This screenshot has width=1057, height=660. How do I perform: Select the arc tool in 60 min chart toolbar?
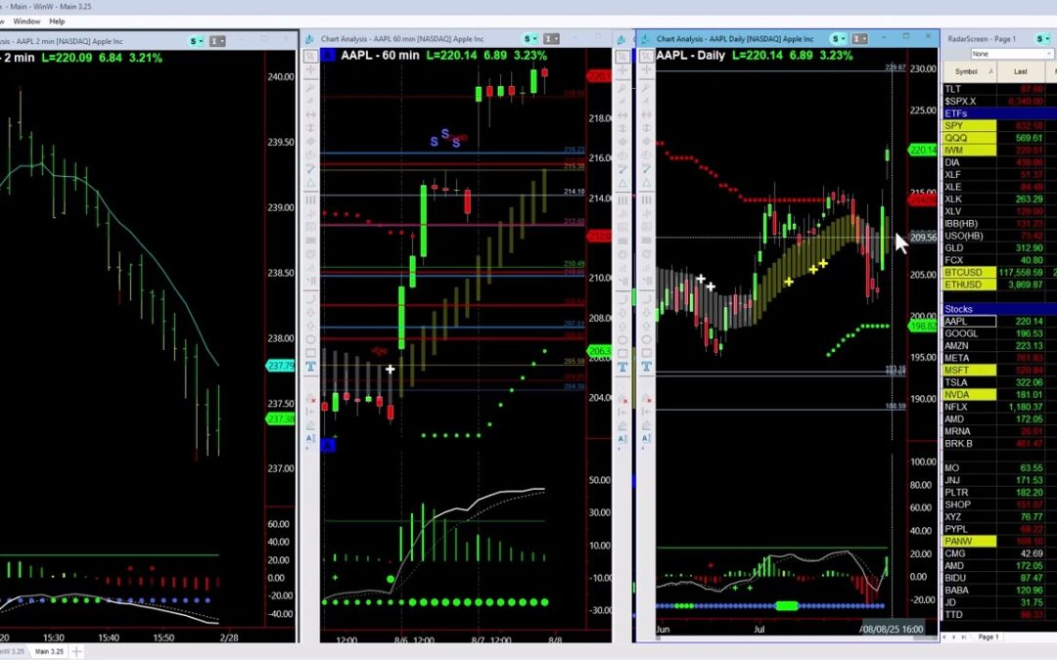point(311,299)
